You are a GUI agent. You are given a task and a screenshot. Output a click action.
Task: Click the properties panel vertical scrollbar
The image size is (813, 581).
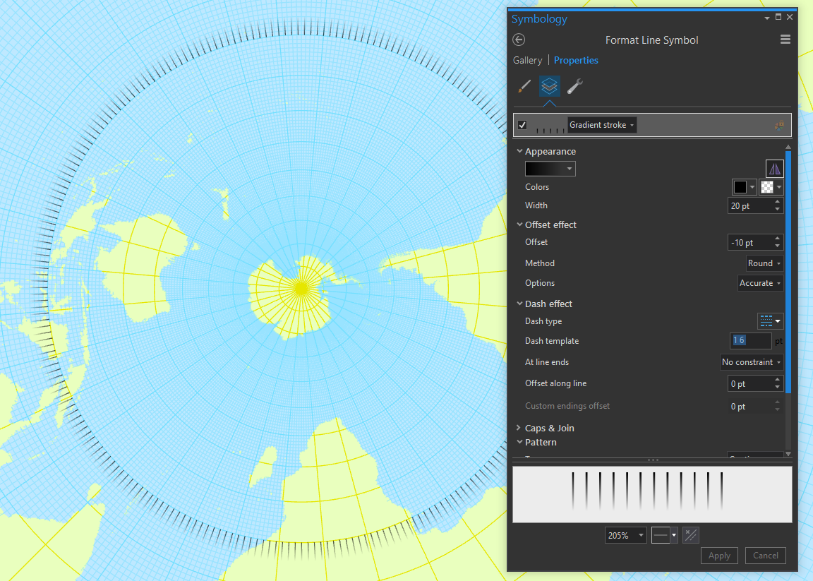pyautogui.click(x=788, y=272)
